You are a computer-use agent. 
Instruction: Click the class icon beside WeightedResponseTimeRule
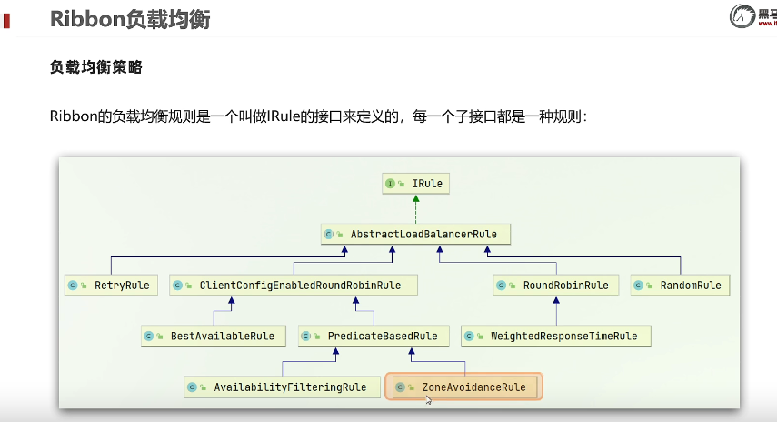point(469,337)
